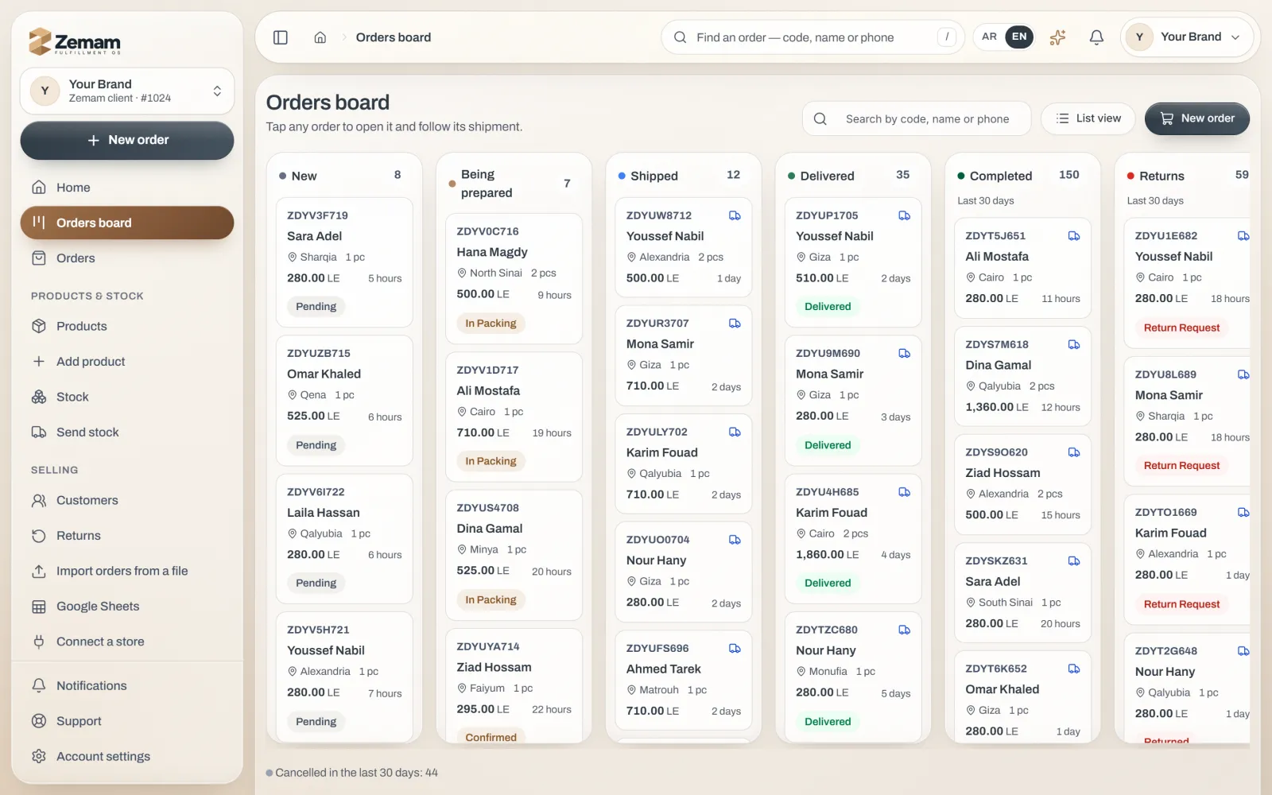
Task: Open Home in the sidebar
Action: click(127, 188)
